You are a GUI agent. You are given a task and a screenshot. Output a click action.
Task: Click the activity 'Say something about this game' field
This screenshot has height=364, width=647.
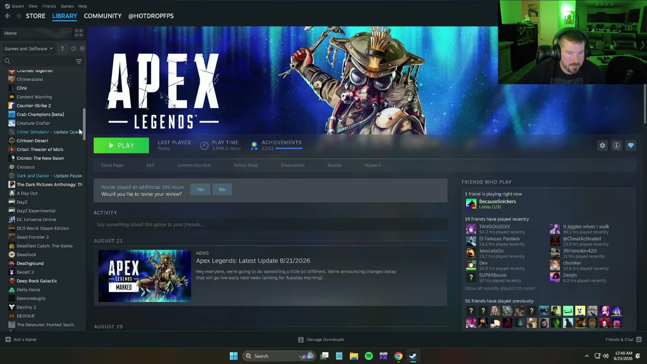[270, 224]
